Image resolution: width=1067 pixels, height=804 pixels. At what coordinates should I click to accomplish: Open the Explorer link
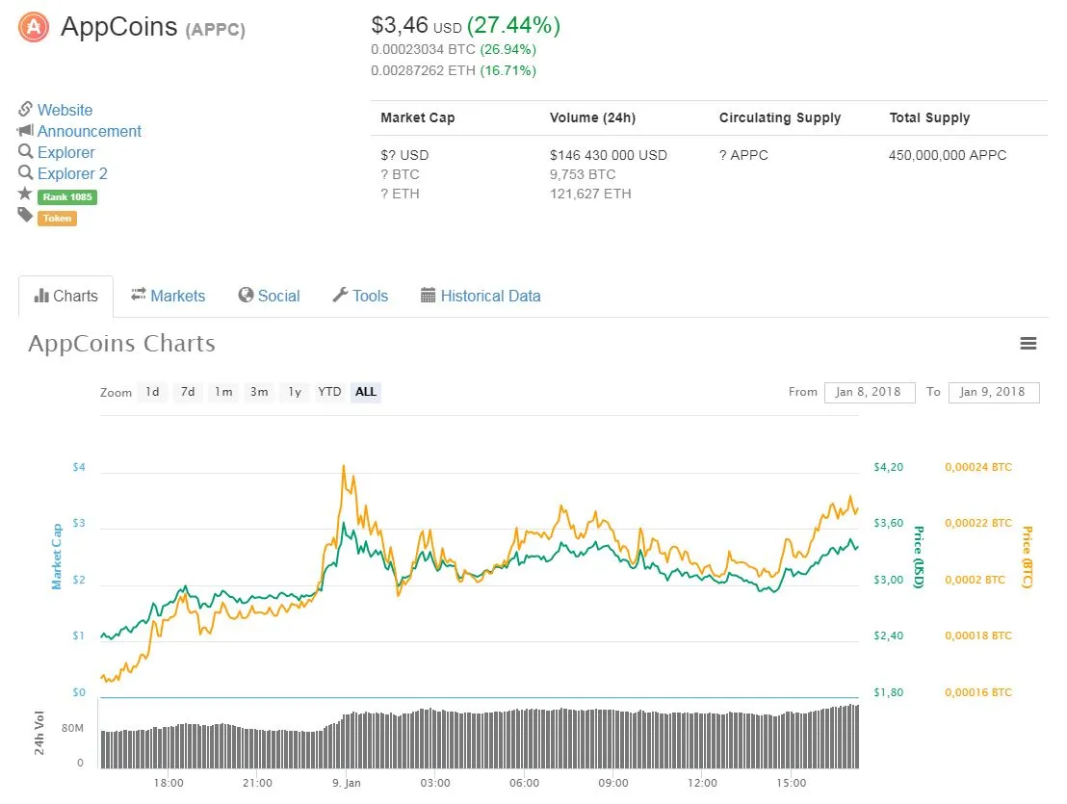point(66,152)
